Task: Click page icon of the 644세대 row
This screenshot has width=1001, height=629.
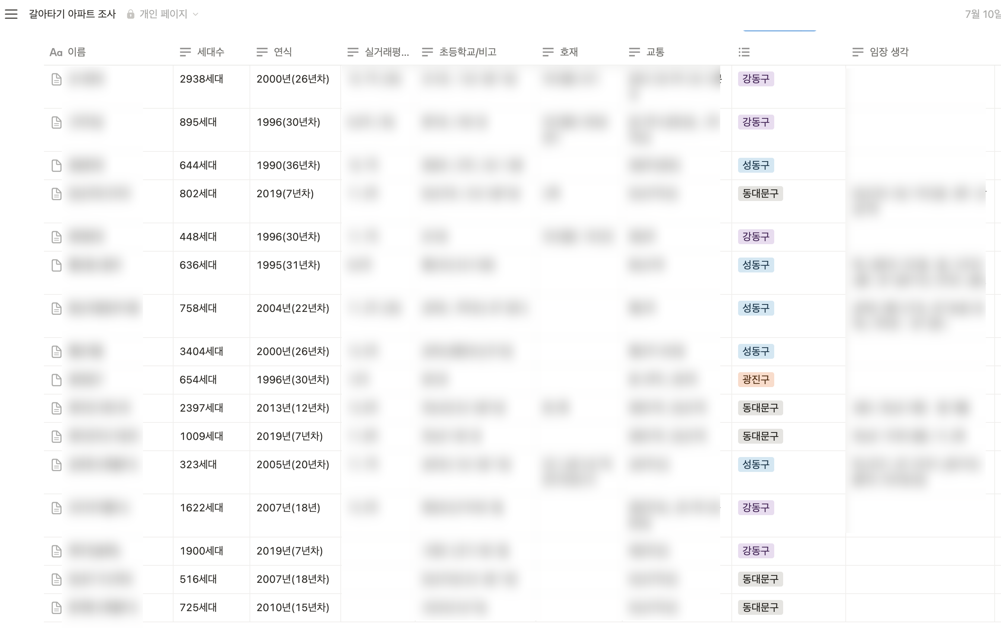Action: coord(57,165)
